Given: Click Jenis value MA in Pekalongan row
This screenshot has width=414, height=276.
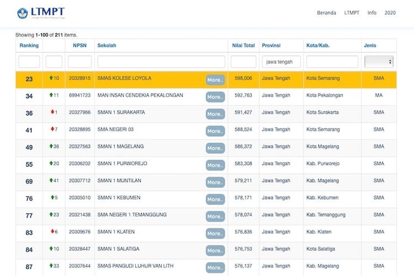Looking at the screenshot, I should click(x=379, y=95).
